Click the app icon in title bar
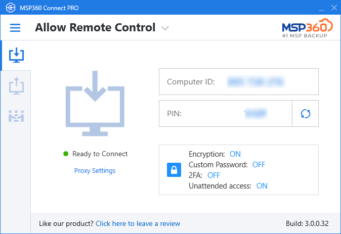Screen dimensions: 341x234 pos(11,8)
